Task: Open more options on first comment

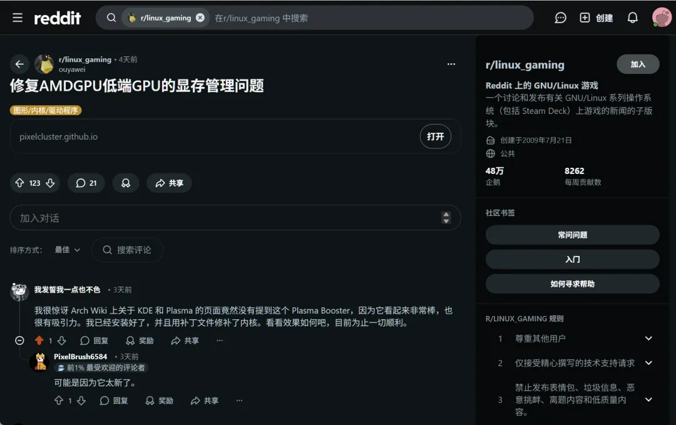Action: click(x=220, y=341)
